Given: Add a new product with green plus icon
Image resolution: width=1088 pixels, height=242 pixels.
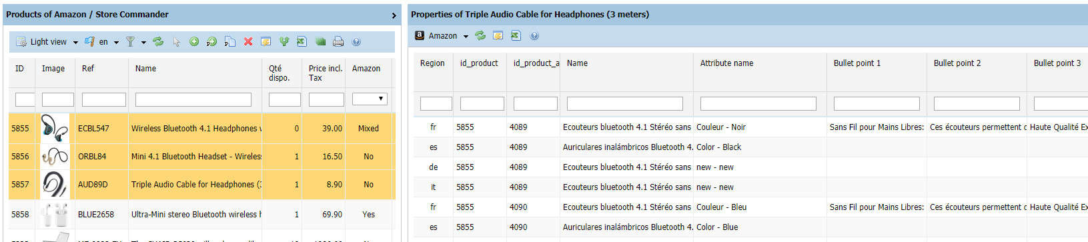Looking at the screenshot, I should pos(193,41).
